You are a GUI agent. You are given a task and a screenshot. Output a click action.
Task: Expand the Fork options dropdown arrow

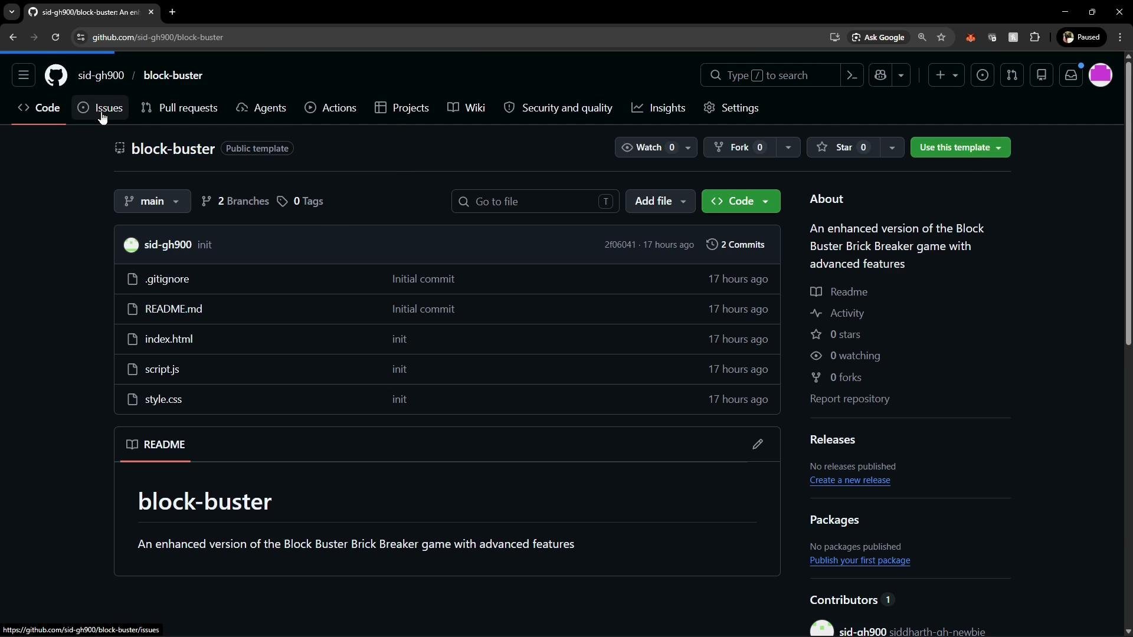pyautogui.click(x=788, y=147)
